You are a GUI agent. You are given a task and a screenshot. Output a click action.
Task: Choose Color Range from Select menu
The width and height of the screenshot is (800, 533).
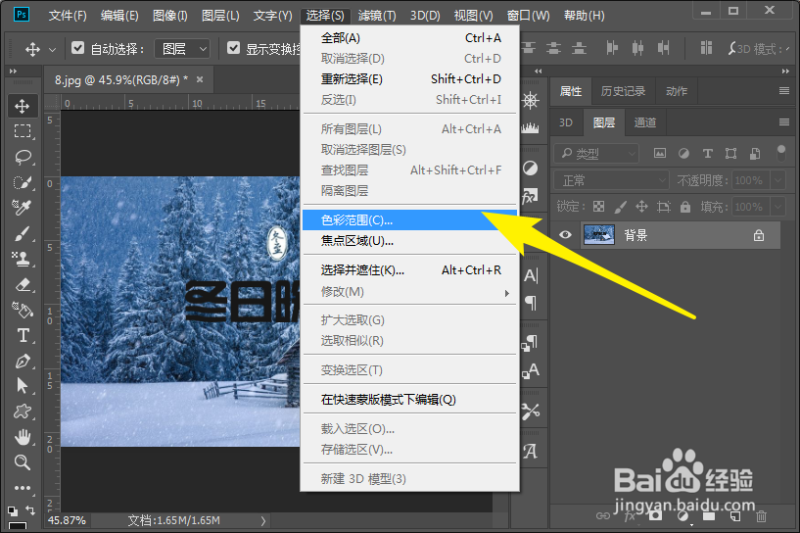[409, 220]
